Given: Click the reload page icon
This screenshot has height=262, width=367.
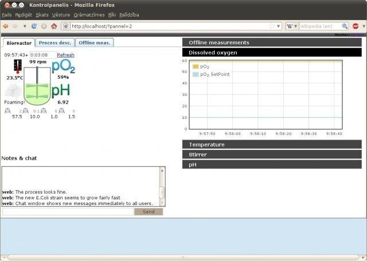Looking at the screenshot, I should pyautogui.click(x=34, y=26).
